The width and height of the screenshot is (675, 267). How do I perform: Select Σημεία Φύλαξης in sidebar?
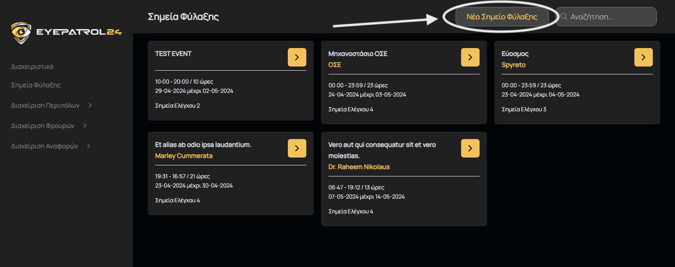tap(36, 85)
